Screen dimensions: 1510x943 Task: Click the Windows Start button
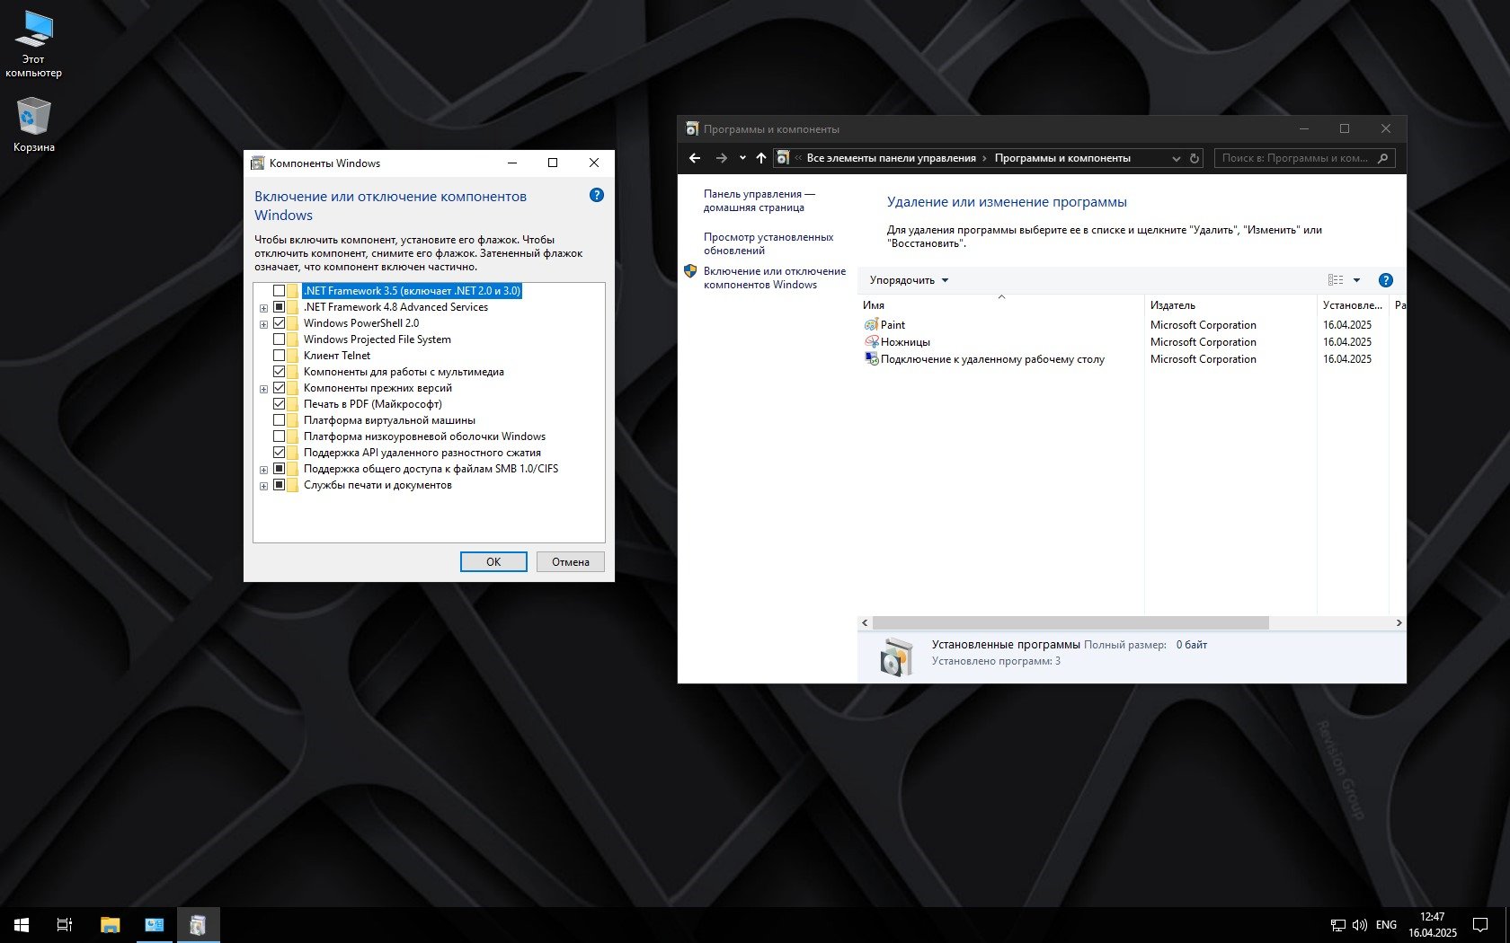tap(22, 924)
